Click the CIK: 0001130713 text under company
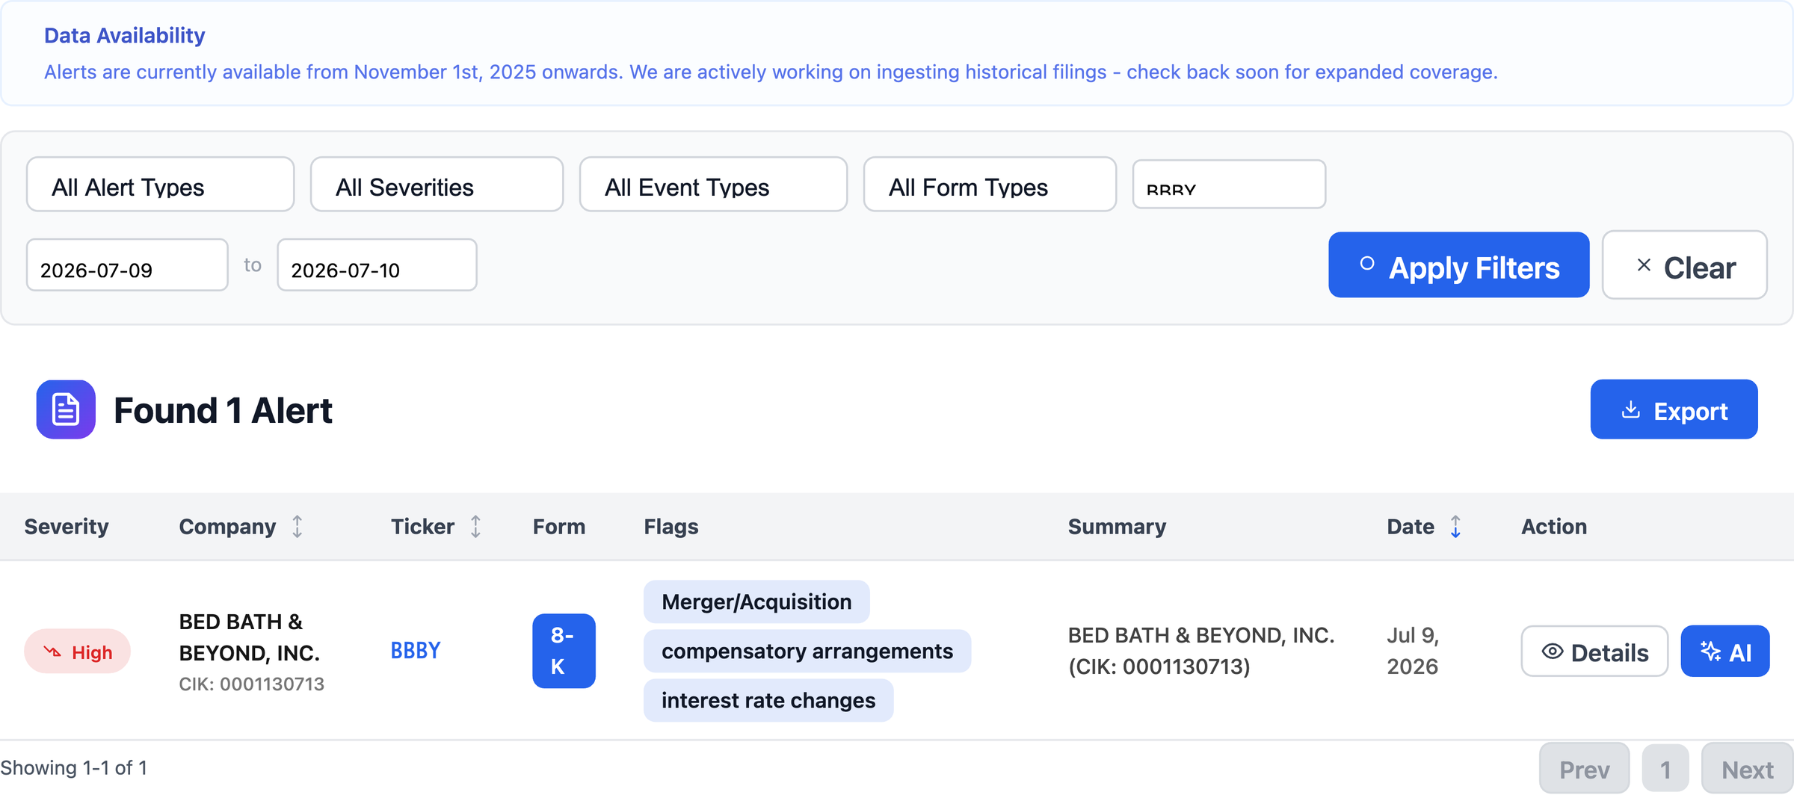This screenshot has height=795, width=1794. [x=252, y=684]
